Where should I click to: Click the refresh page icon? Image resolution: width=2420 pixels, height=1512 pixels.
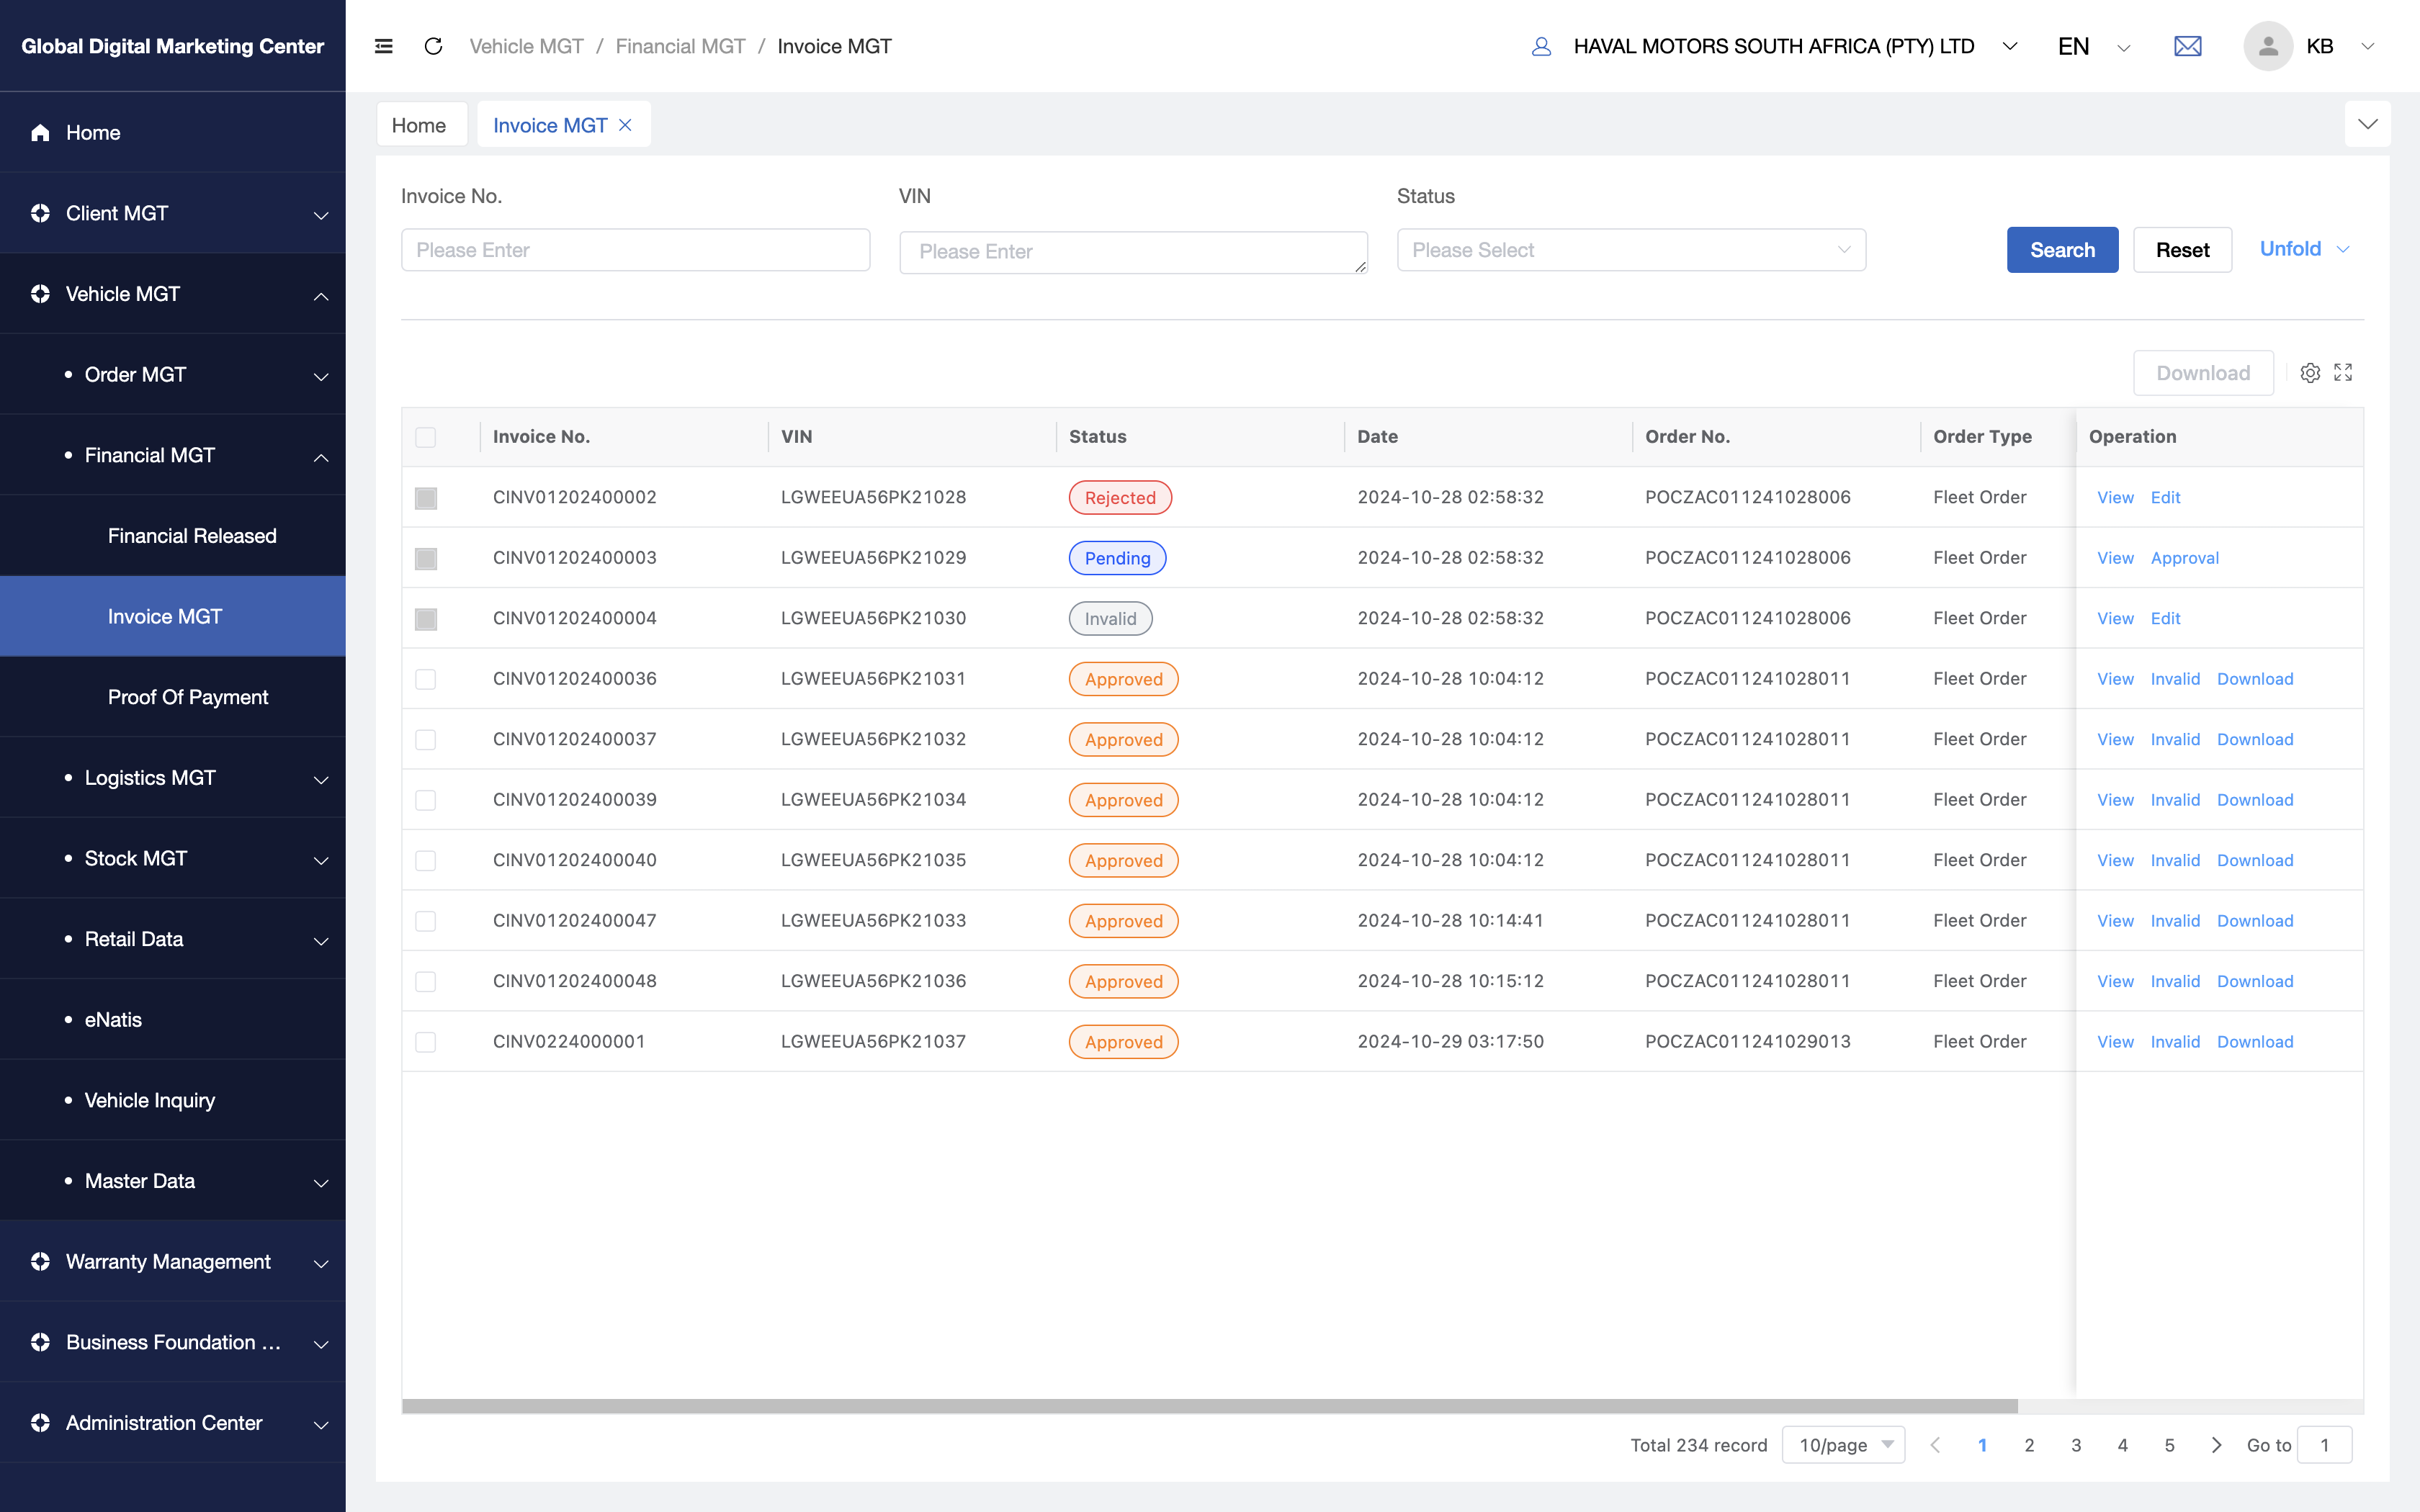click(x=433, y=46)
